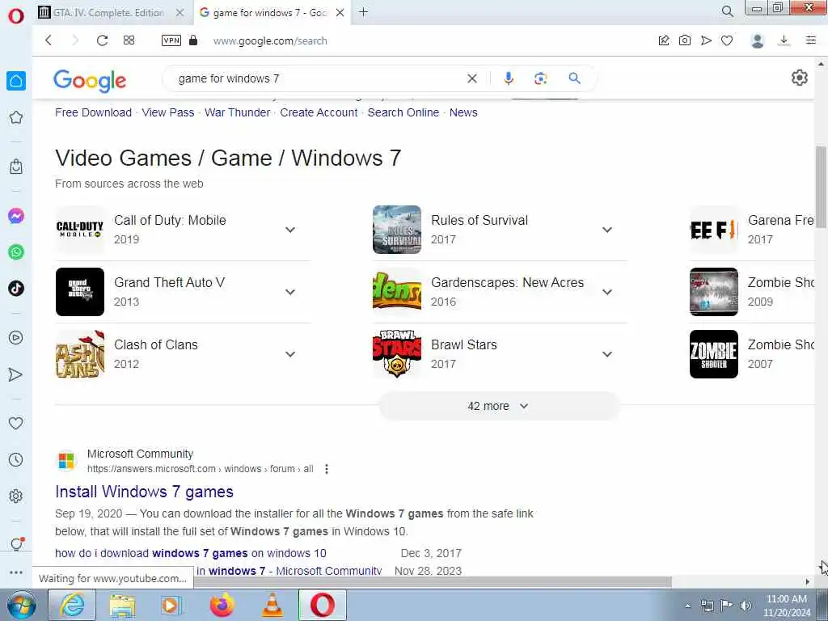
Task: Open the downloads panel
Action: [784, 40]
